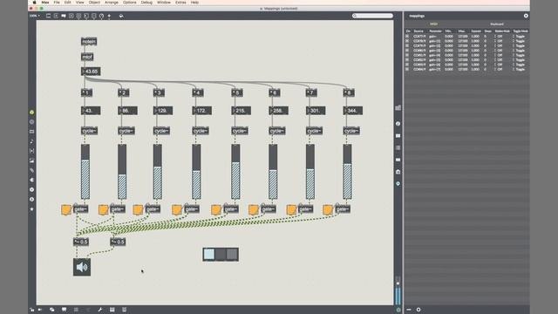This screenshot has height=314, width=558.
Task: Adjust gain slider under the 258. cycle~
Action: [273, 172]
